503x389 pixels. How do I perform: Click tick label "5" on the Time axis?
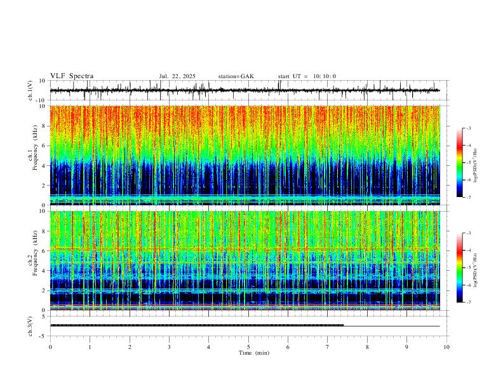(x=248, y=347)
